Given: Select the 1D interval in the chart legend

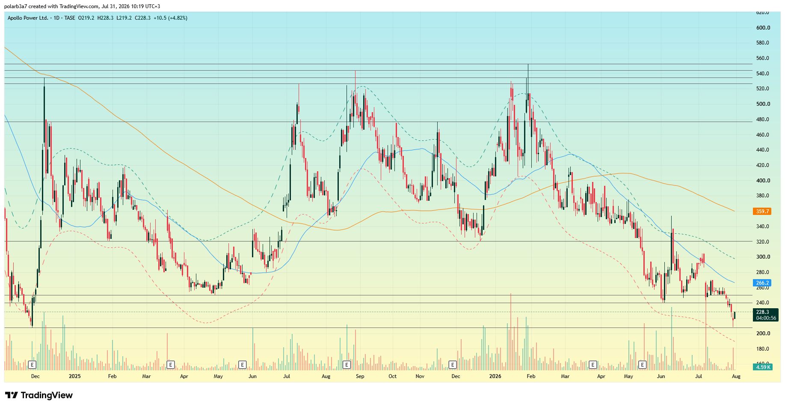Looking at the screenshot, I should pos(56,18).
